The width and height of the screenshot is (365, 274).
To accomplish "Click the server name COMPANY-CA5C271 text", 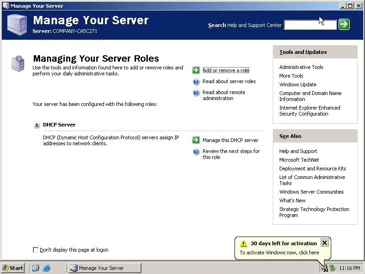I will [75, 31].
